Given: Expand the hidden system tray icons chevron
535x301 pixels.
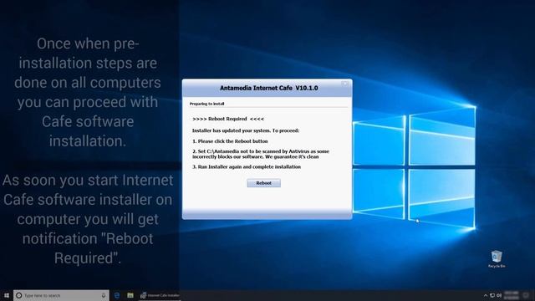Looking at the screenshot, I should click(x=486, y=295).
